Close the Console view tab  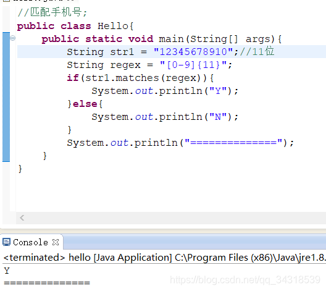click(56, 242)
